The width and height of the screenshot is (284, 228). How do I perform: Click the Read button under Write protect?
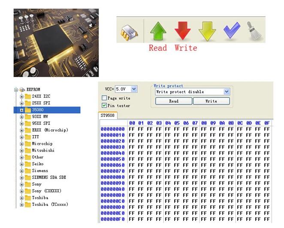pos(174,101)
